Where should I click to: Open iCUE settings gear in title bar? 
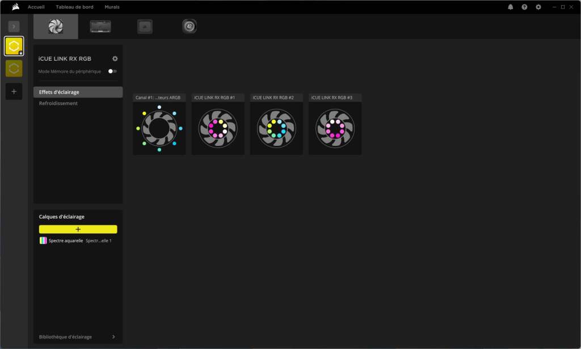click(x=538, y=7)
